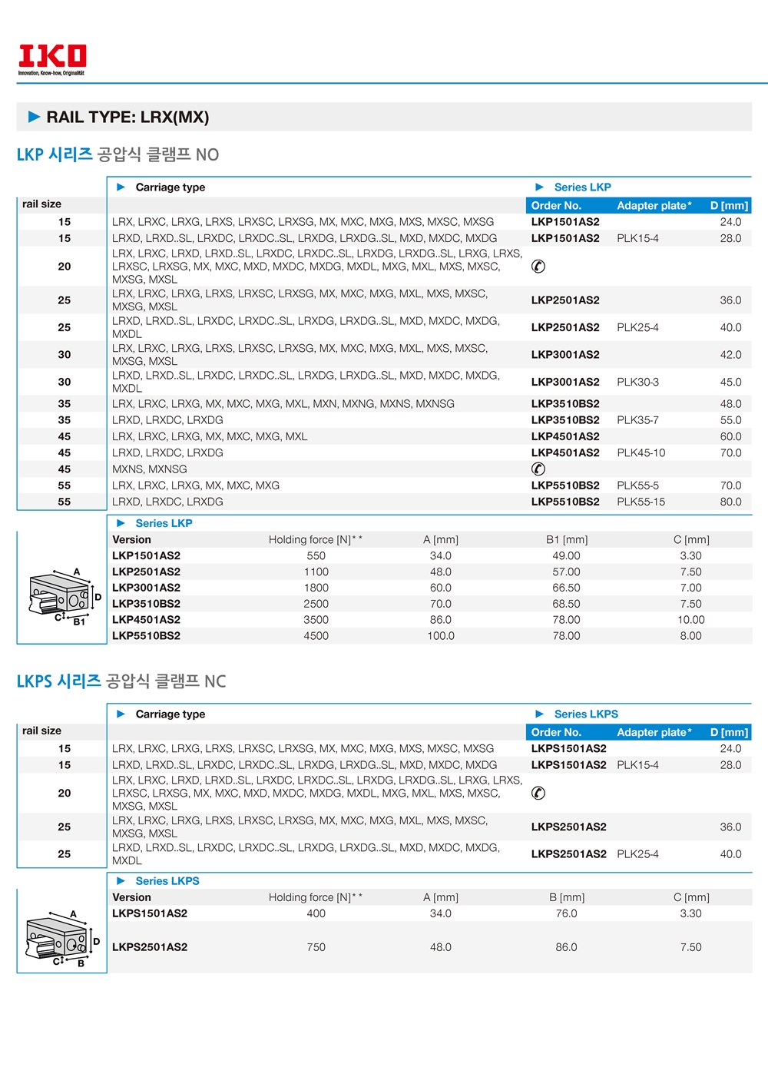
Task: Click 'LRX, LRXC, LRXG, MX, MXC, MXG, MXL' cell
Action: 210,436
